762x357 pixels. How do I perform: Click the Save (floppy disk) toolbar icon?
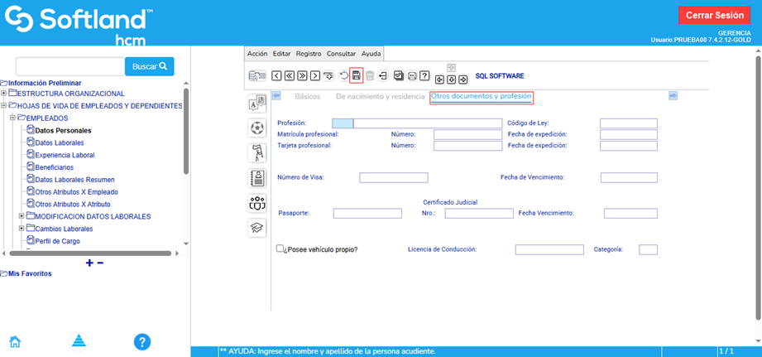click(356, 75)
